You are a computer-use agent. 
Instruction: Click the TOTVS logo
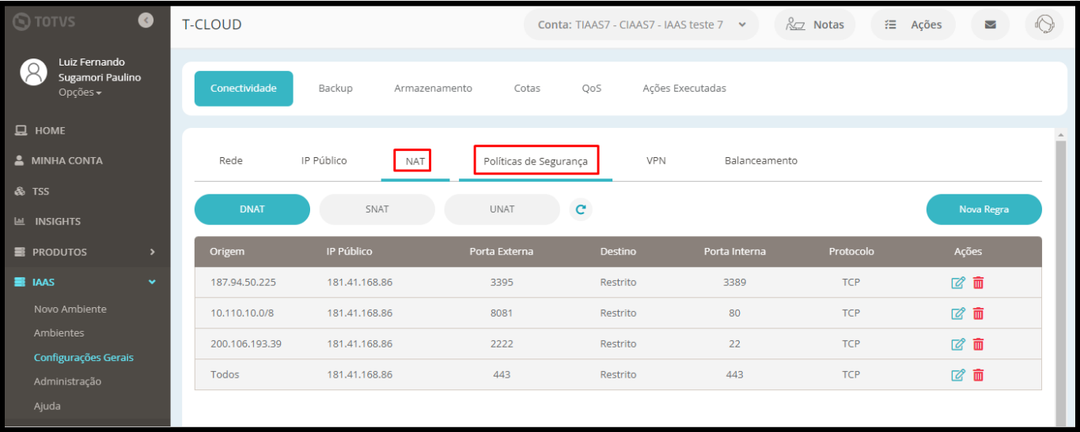[45, 23]
